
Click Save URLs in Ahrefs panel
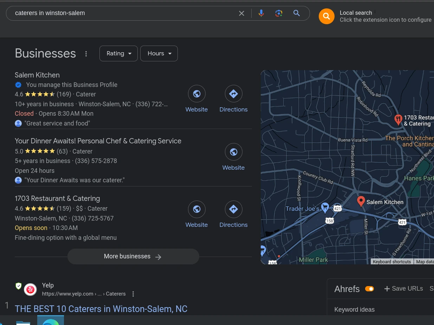pyautogui.click(x=404, y=289)
